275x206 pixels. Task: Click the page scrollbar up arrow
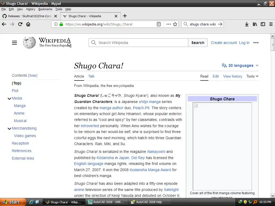[273, 36]
